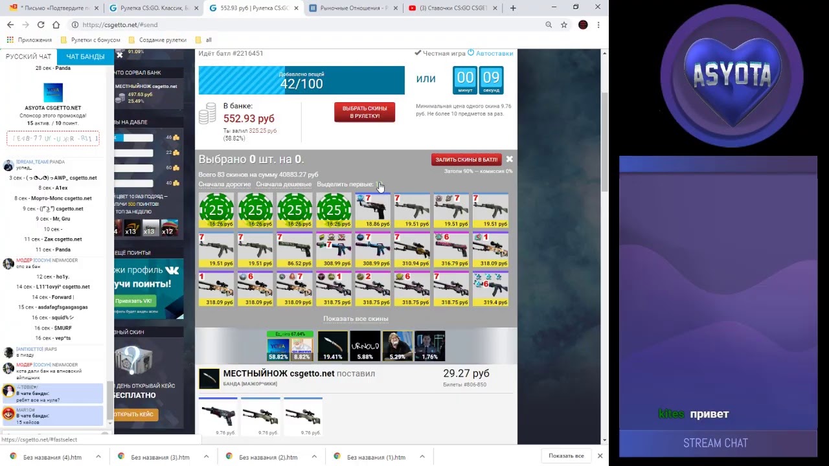
Task: Select the 319.4 руб rifle skin
Action: point(490,289)
